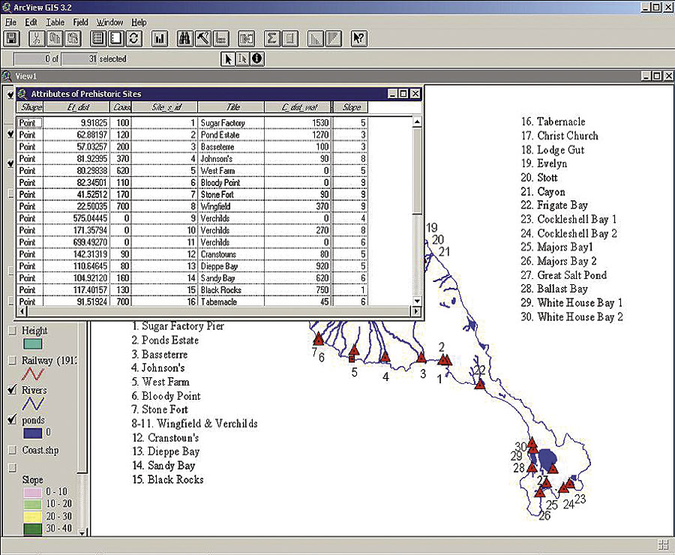Viewport: 675px width, 555px height.
Task: Select the Identify info tool
Action: click(x=257, y=58)
